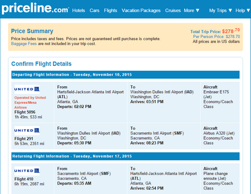The height and width of the screenshot is (194, 251).
Task: Select Vacation Packages in the header
Action: (141, 11)
